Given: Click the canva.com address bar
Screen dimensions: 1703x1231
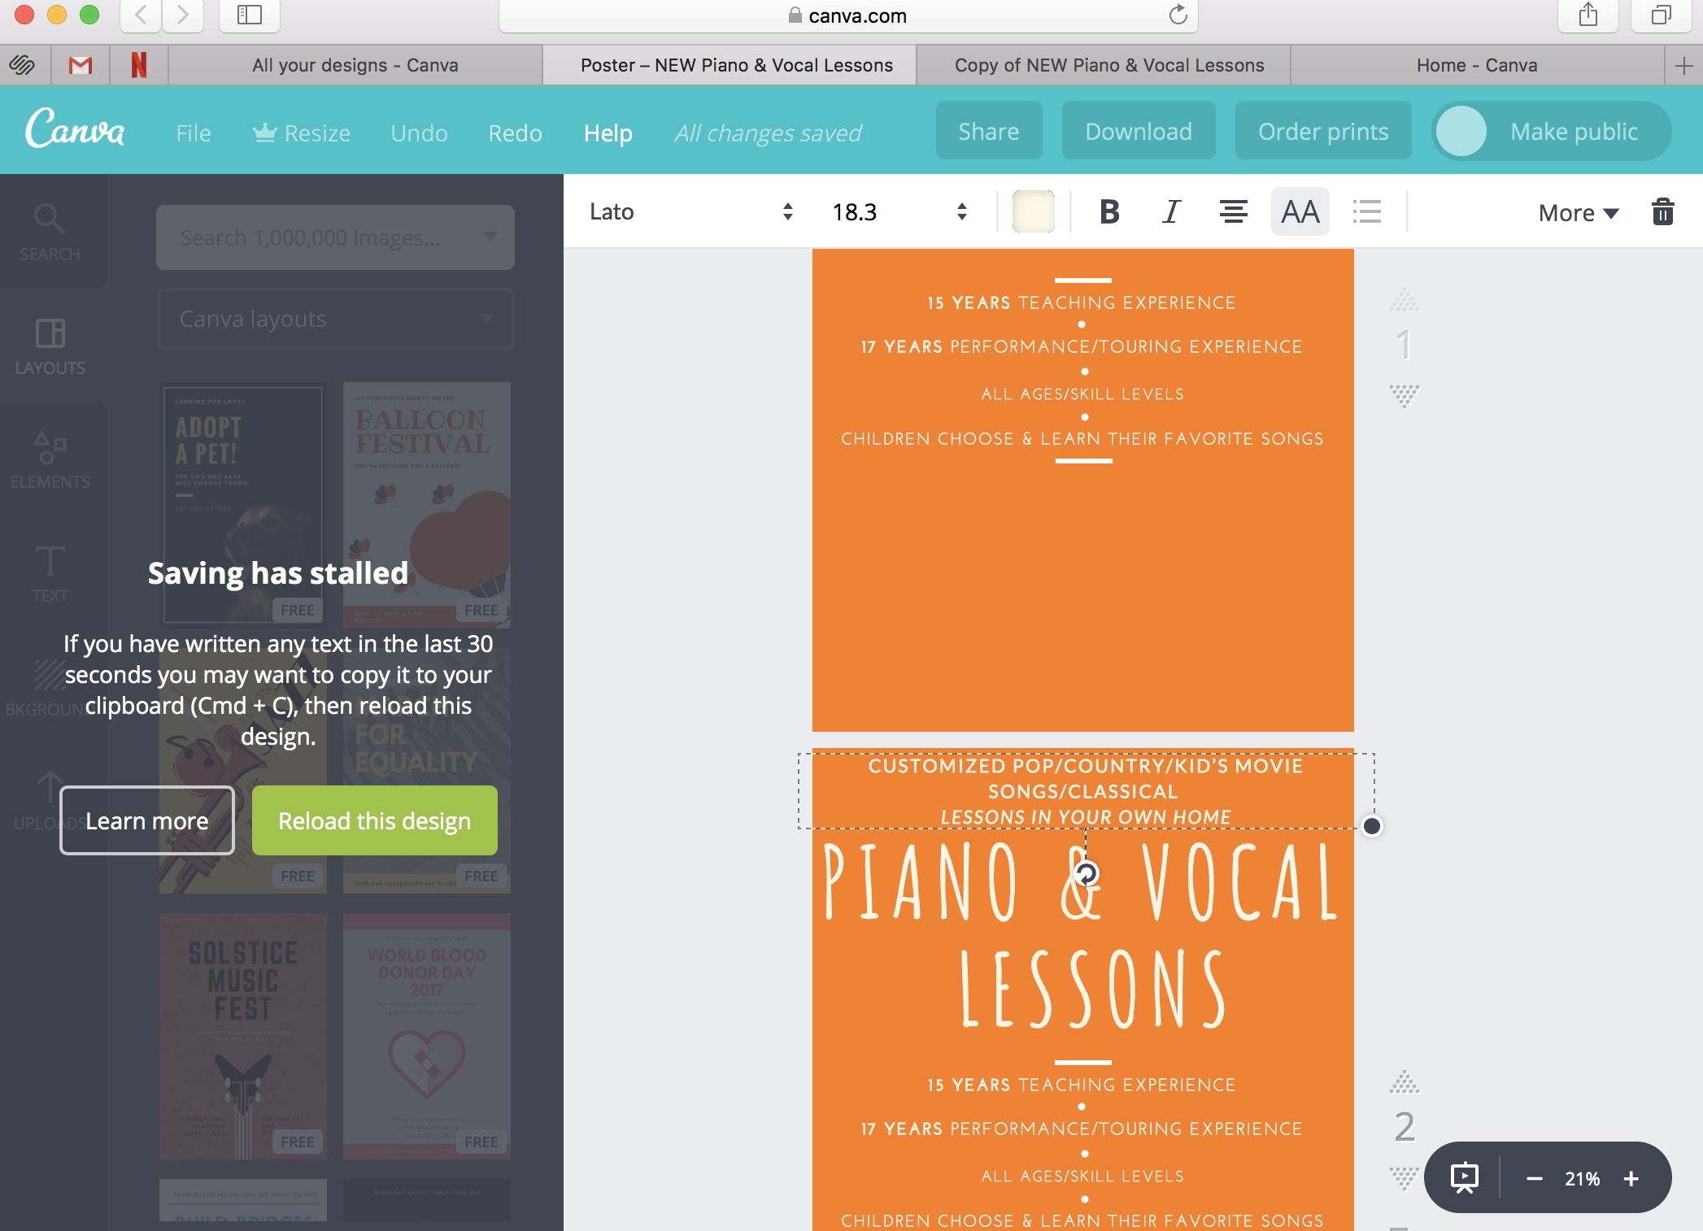Looking at the screenshot, I should click(848, 16).
